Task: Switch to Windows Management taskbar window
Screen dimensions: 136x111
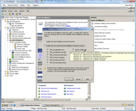Action: tap(52, 105)
